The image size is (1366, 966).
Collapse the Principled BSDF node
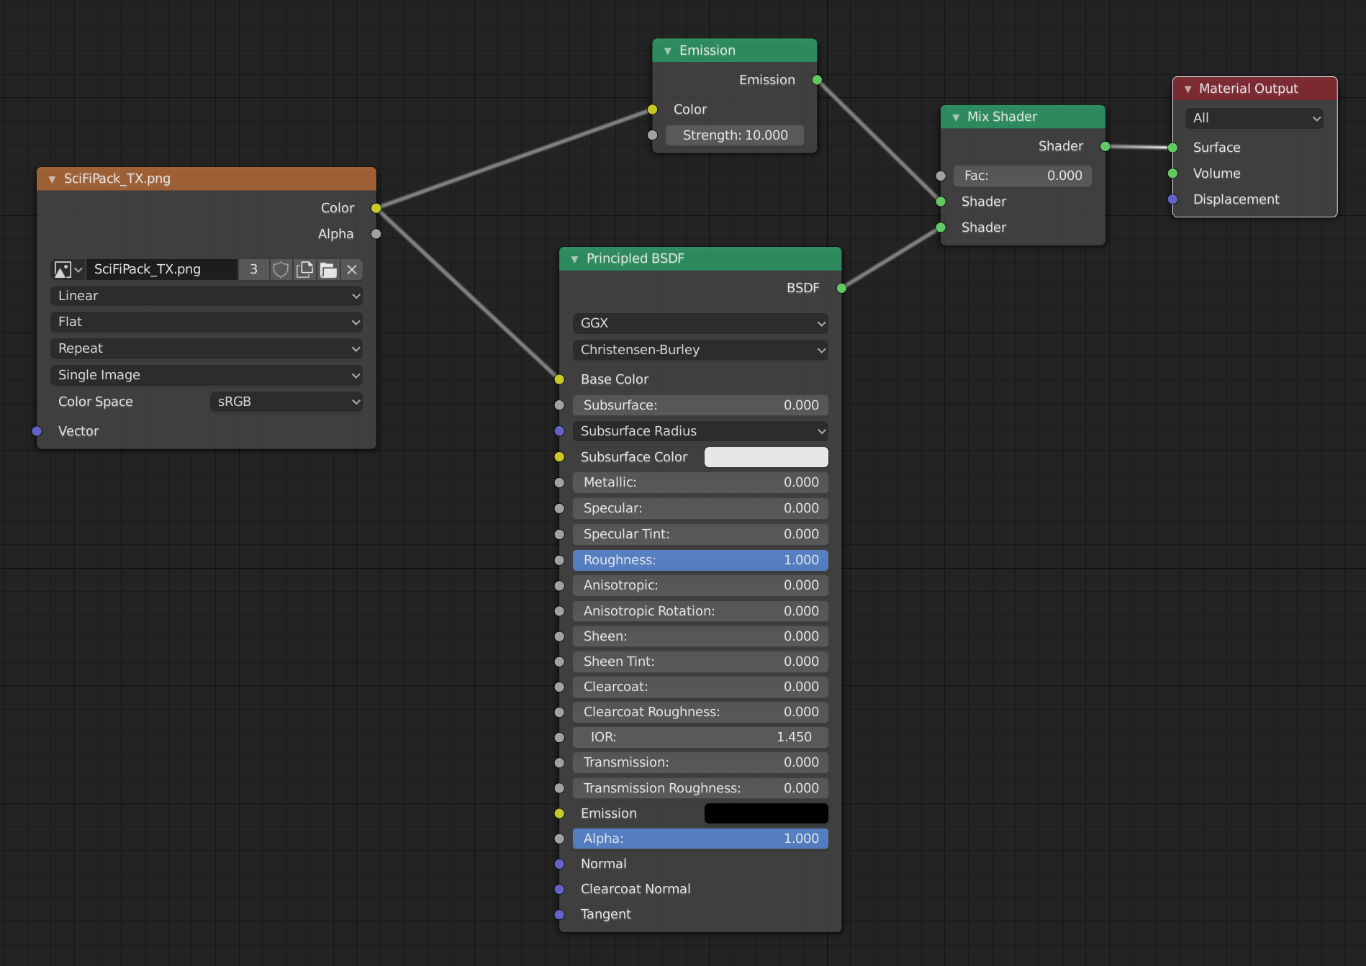coord(574,258)
